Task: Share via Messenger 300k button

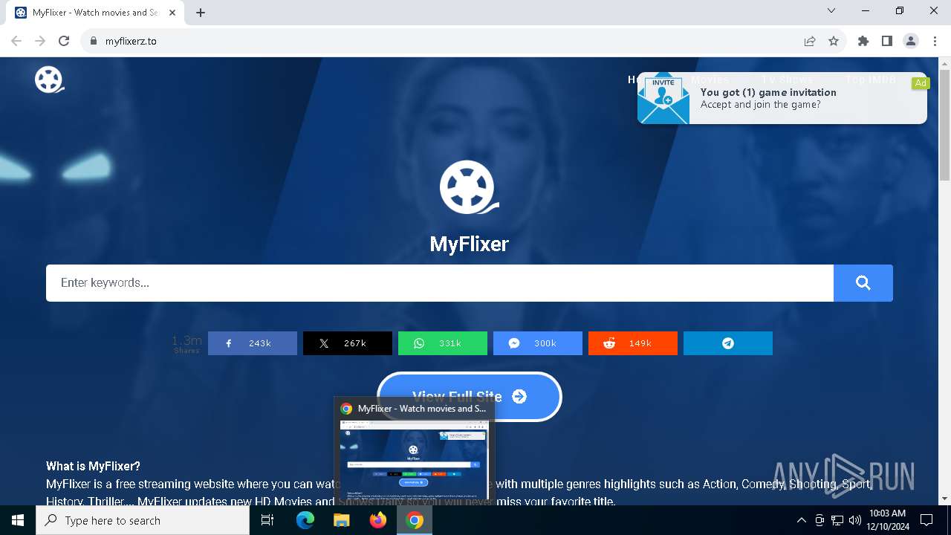Action: (538, 343)
